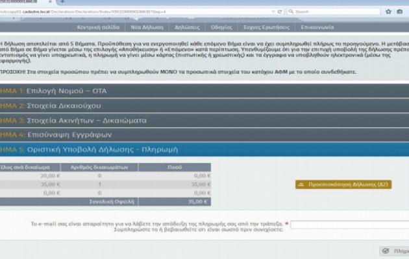Click the e-mail input field
This screenshot has height=259, width=409.
click(349, 225)
